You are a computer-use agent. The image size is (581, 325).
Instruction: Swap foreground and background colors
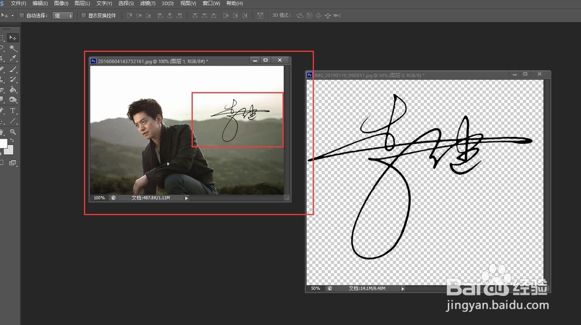coord(12,140)
